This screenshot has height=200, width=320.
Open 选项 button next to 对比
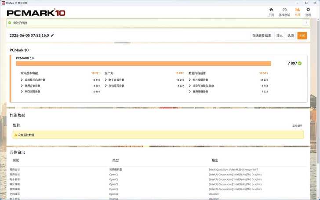click(x=291, y=36)
